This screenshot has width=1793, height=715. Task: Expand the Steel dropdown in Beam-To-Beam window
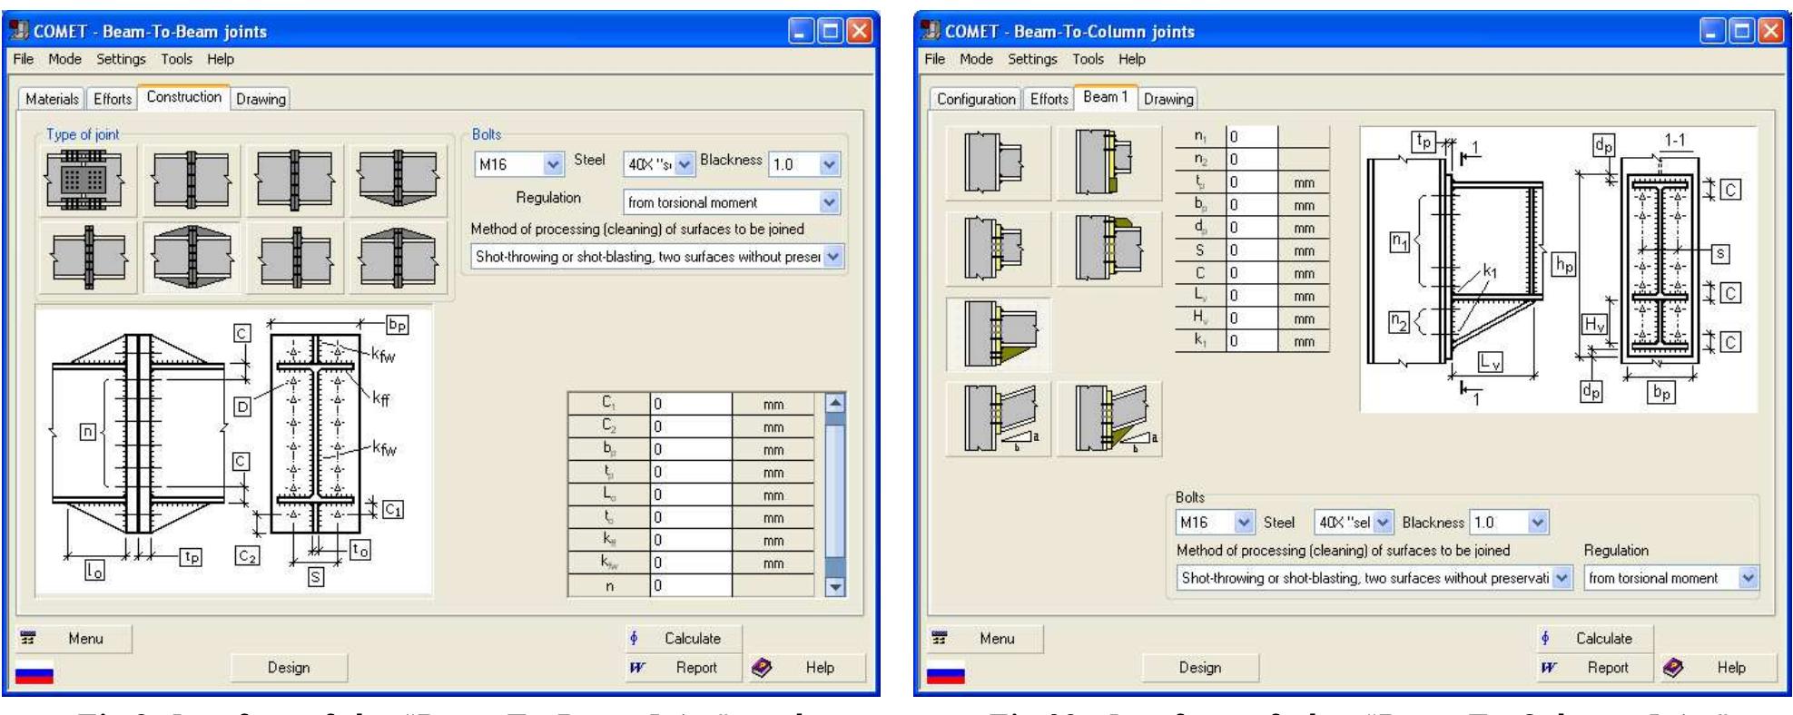point(685,164)
